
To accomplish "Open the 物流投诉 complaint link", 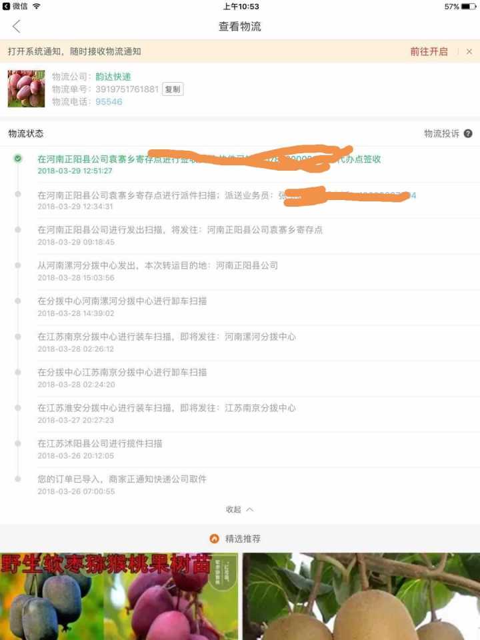I will (x=441, y=133).
